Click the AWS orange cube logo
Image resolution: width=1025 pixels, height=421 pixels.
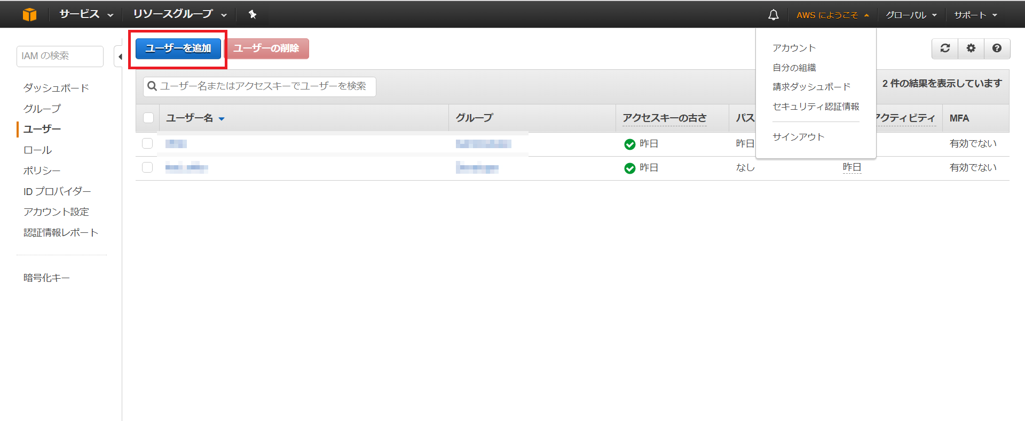coord(30,14)
